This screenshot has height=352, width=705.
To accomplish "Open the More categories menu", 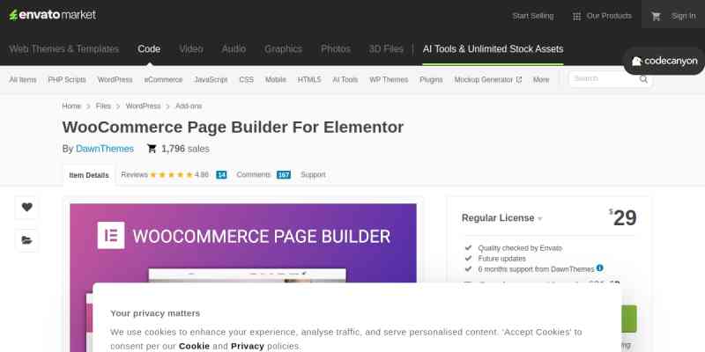I will (x=540, y=79).
